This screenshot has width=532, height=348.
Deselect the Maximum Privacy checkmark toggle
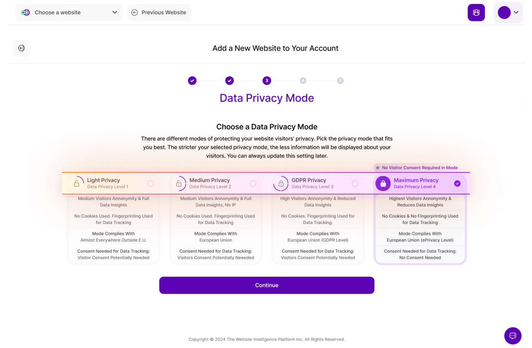(457, 183)
